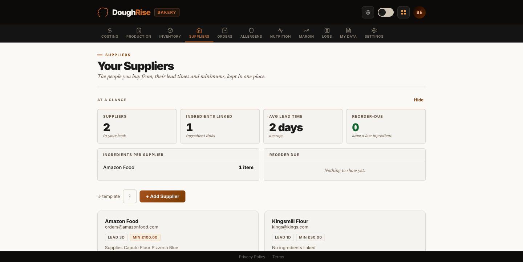Click 'Nothing to show yet.' text
The height and width of the screenshot is (262, 523).
[x=345, y=170]
